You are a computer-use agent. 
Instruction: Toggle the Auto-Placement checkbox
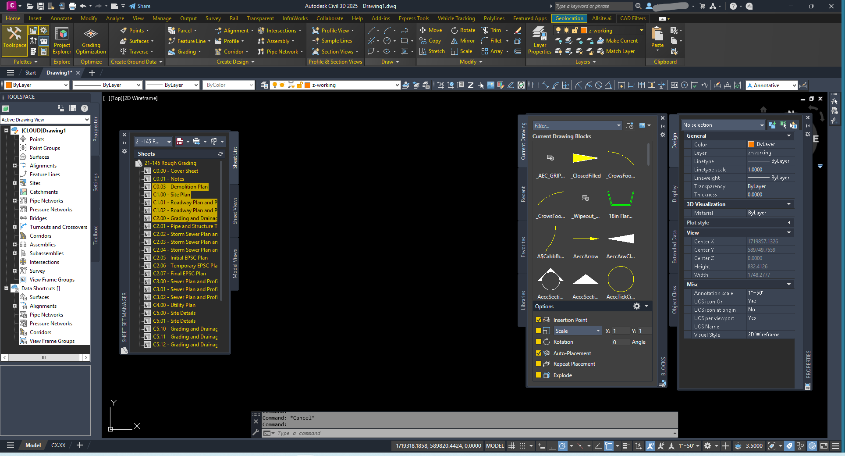[539, 353]
